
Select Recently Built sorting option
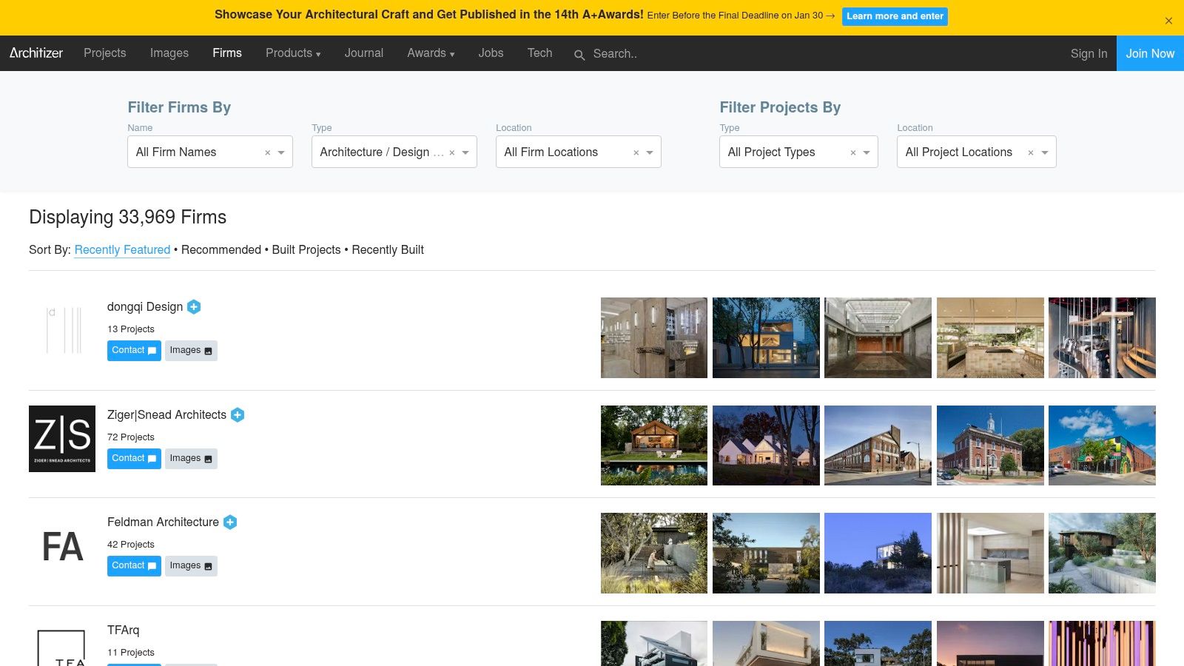(x=387, y=250)
